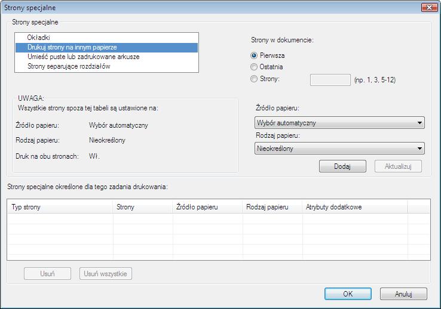The height and width of the screenshot is (309, 441).
Task: Pick Strony separujące rozdziałów option
Action: pyautogui.click(x=106, y=67)
